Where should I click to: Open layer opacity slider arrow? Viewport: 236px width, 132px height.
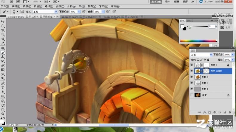pos(233,55)
